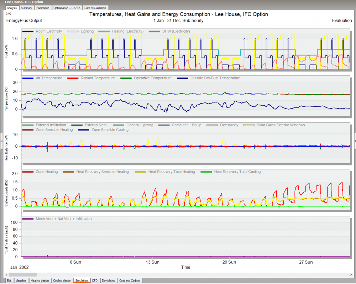Switch to the Summary tab
Viewport: 356px width, 284px height.
[x=26, y=8]
